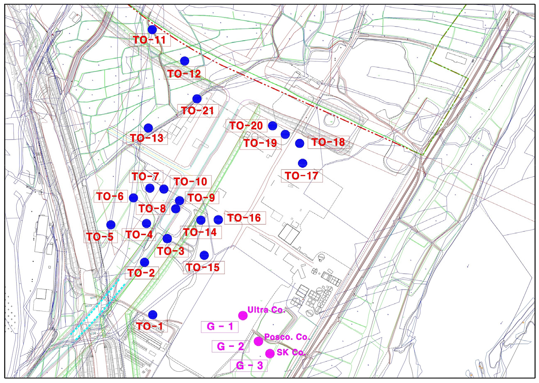
Task: Select the TO-16 label
Action: pos(244,218)
